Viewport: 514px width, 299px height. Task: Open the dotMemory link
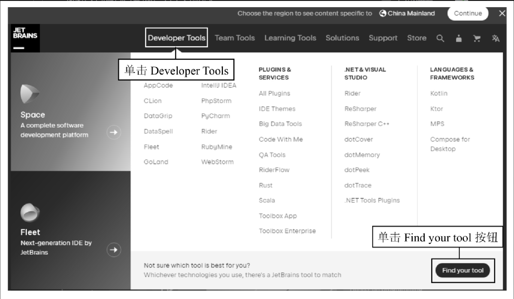pos(362,155)
